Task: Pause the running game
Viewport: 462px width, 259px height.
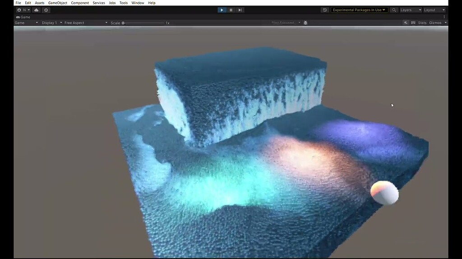Action: 231,9
